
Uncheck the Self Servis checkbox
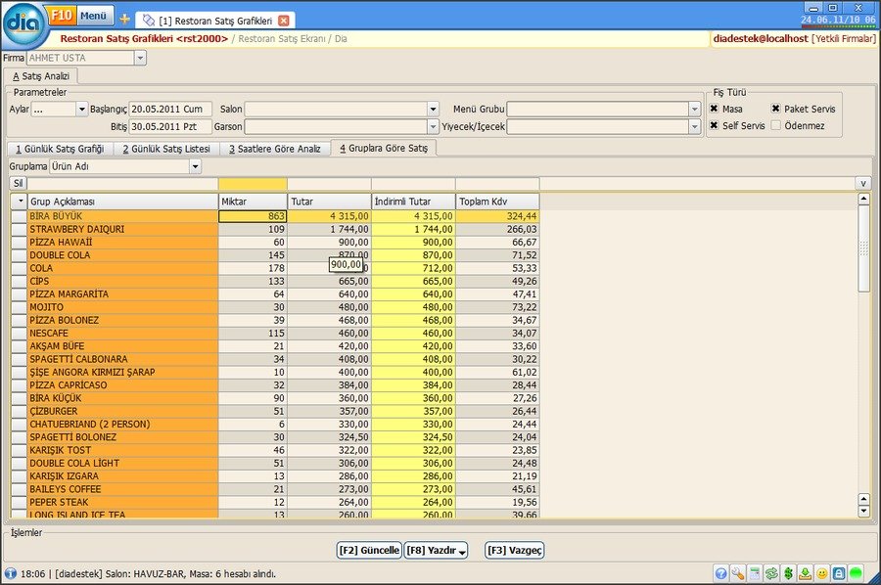point(715,125)
